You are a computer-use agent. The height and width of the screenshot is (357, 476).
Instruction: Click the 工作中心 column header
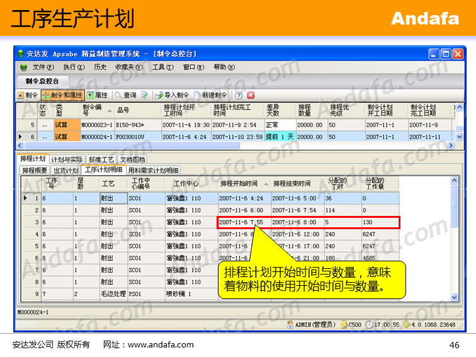tap(186, 184)
